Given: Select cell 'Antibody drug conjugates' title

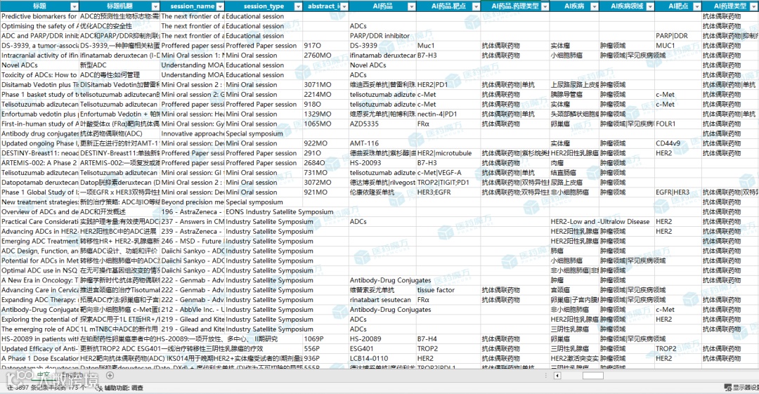Looking at the screenshot, I should pyautogui.click(x=39, y=133).
